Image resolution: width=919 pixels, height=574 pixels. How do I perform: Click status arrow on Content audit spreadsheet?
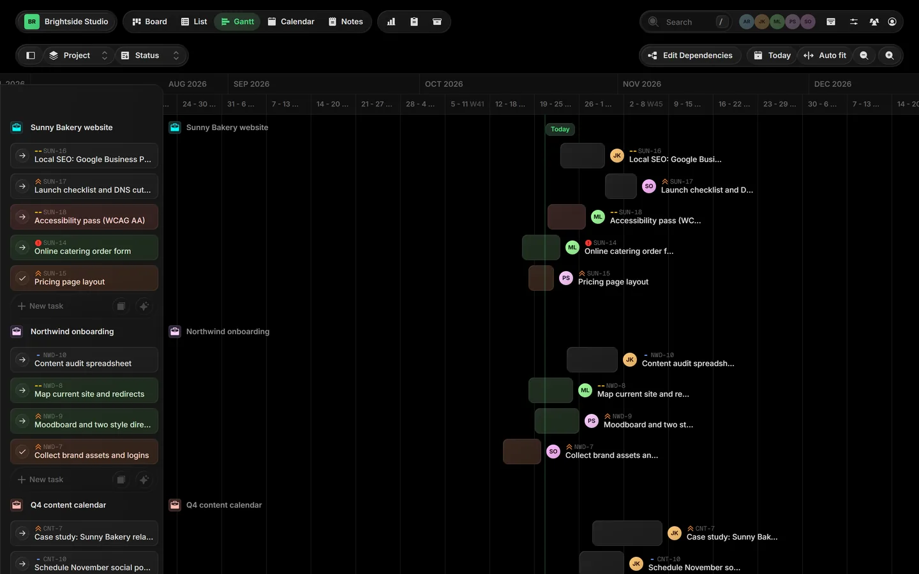[22, 360]
